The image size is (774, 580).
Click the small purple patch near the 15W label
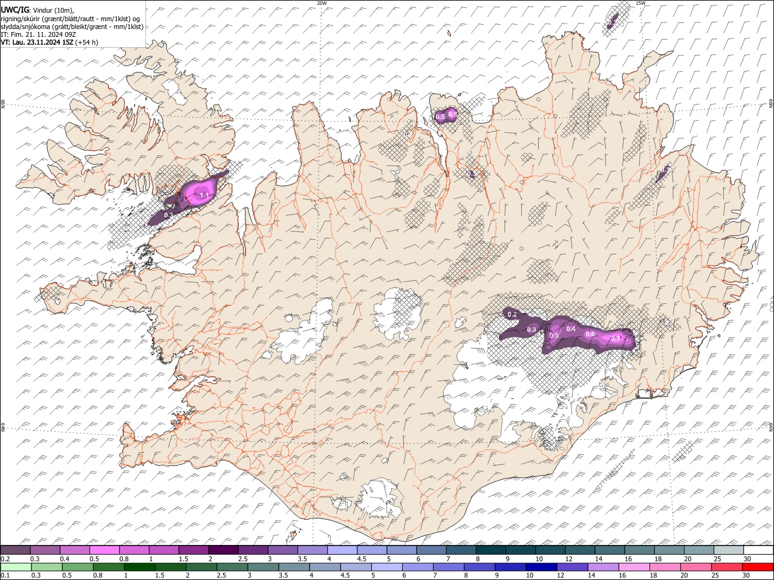point(613,21)
